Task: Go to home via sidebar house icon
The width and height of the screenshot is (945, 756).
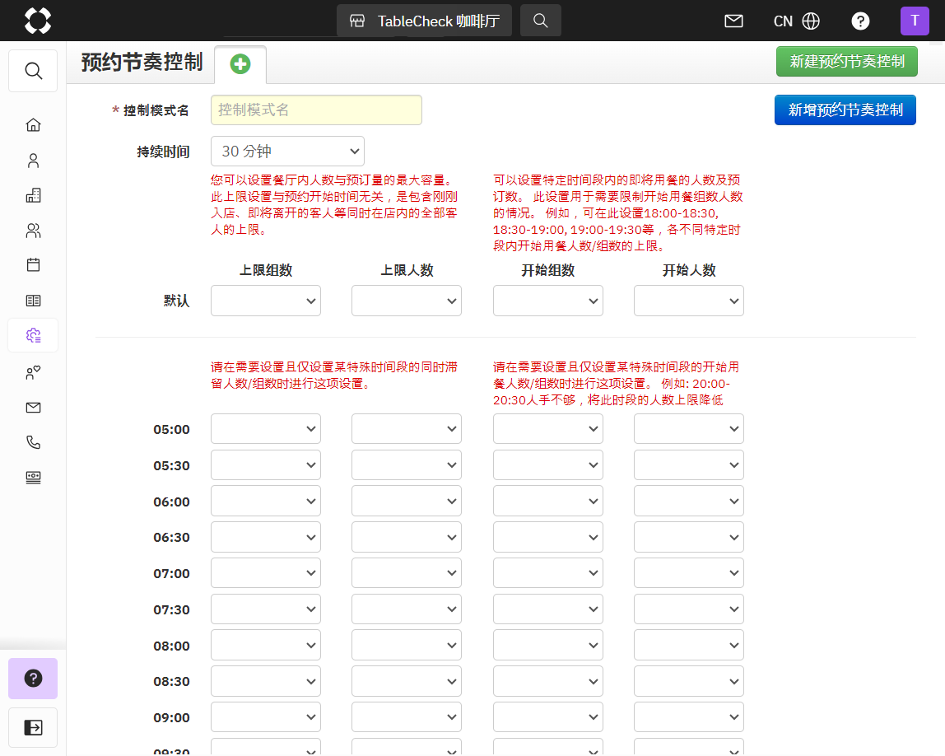Action: click(33, 125)
